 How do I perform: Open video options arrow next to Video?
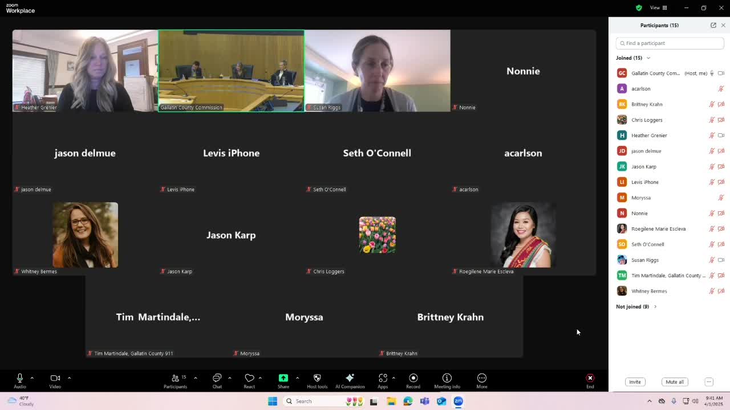point(69,378)
